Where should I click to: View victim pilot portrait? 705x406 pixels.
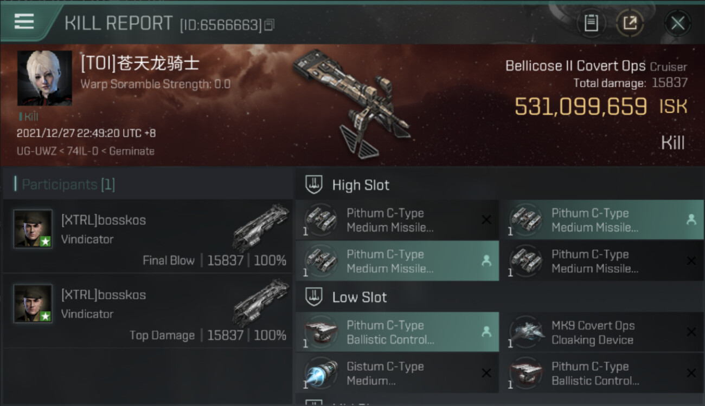point(44,78)
